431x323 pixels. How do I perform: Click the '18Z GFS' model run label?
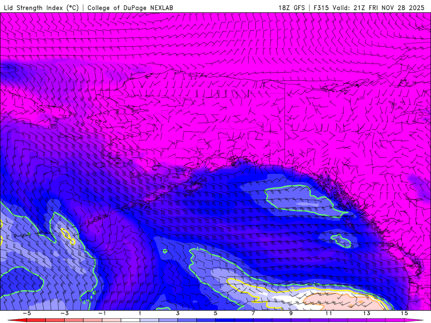(x=291, y=8)
